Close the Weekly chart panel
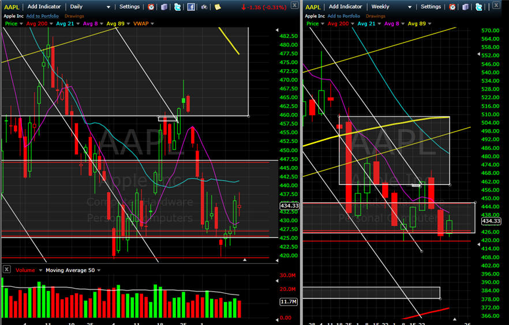 (x=496, y=5)
